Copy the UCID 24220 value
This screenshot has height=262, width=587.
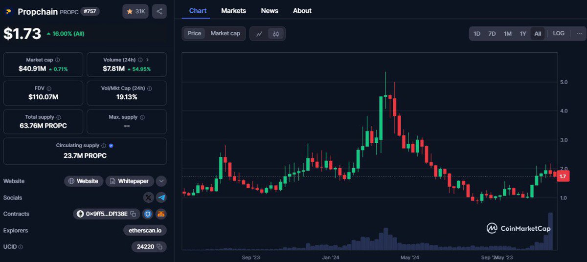159,247
